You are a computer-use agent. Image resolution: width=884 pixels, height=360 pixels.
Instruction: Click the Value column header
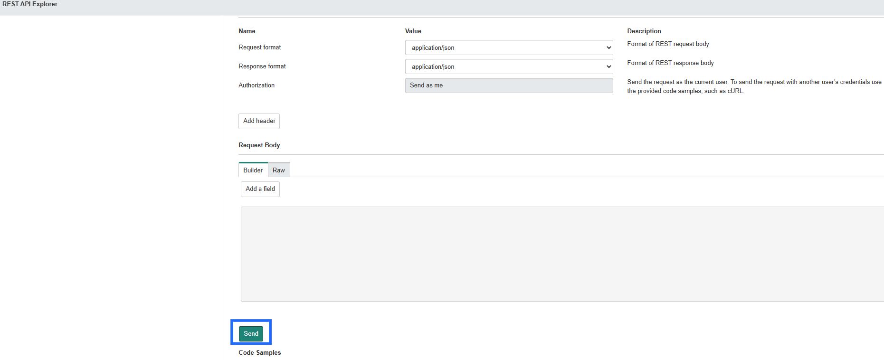(x=413, y=31)
